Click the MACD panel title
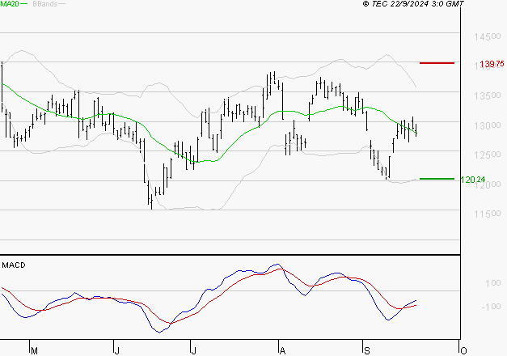 14,265
